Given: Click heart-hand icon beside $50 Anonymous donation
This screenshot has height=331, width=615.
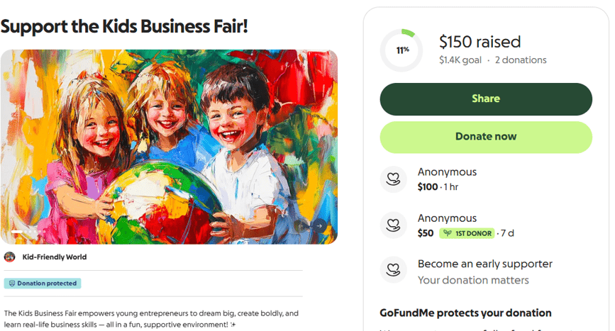Looking at the screenshot, I should (392, 225).
